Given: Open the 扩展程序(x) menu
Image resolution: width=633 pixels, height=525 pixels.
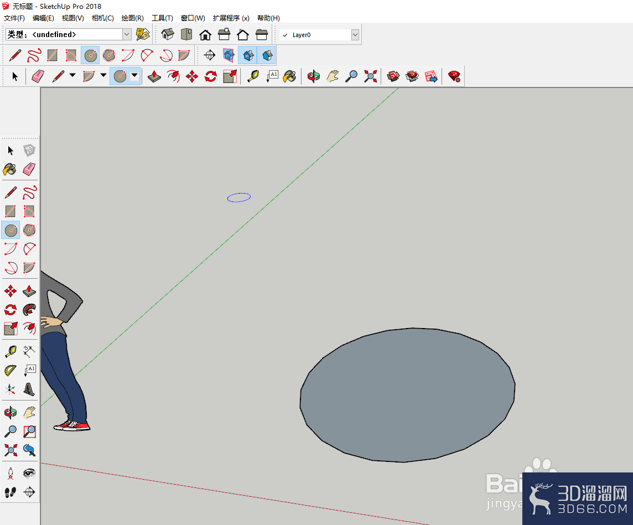Looking at the screenshot, I should click(x=231, y=18).
